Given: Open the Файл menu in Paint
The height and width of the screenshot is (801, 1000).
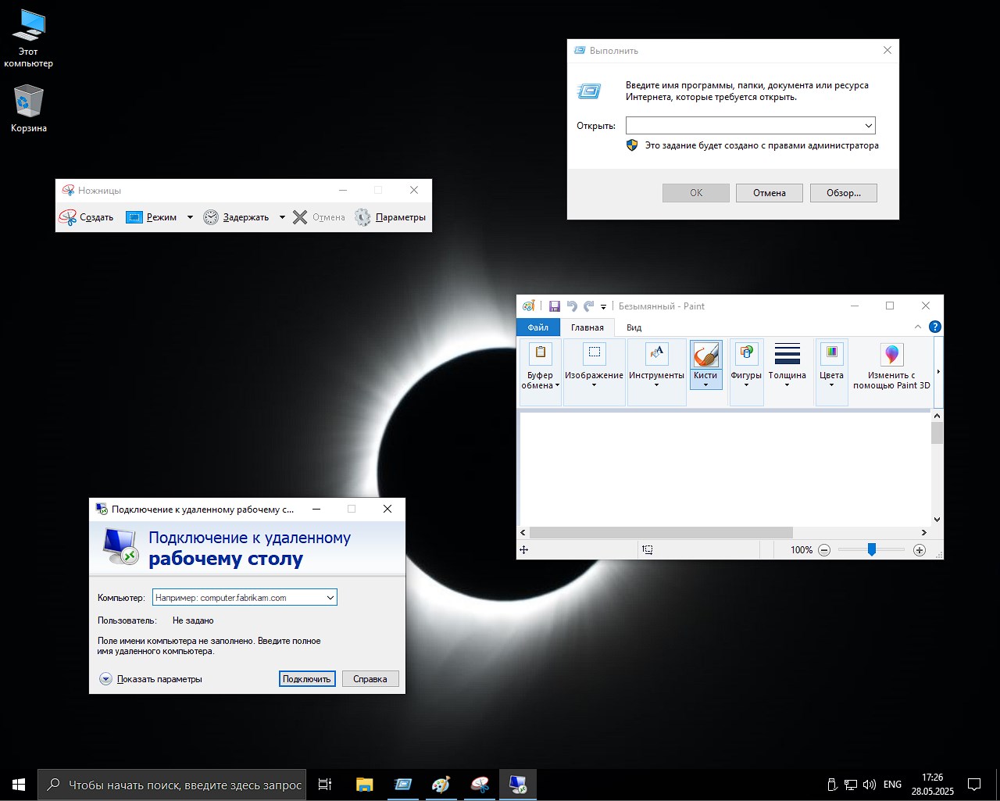Looking at the screenshot, I should click(537, 327).
